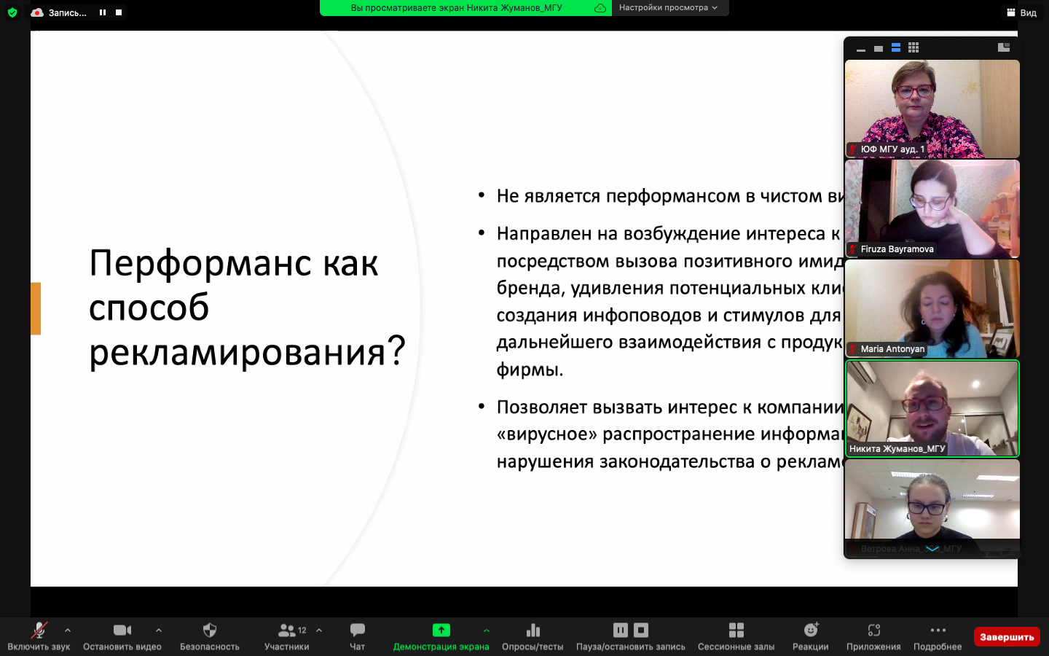
Task: Stop recording via top bar stop icon
Action: (x=119, y=12)
